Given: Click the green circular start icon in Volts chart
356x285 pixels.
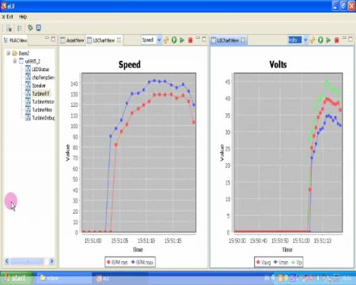Looking at the screenshot, I should 320,40.
